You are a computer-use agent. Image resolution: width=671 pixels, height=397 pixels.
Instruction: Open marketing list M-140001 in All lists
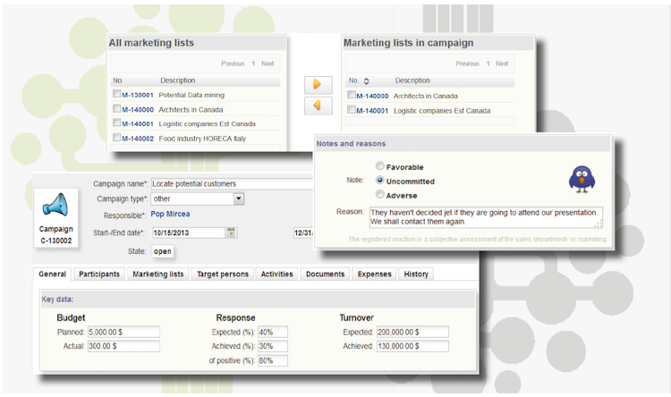pyautogui.click(x=138, y=123)
